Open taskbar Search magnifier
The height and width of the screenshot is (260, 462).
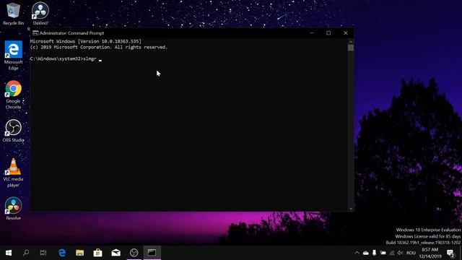coord(26,253)
